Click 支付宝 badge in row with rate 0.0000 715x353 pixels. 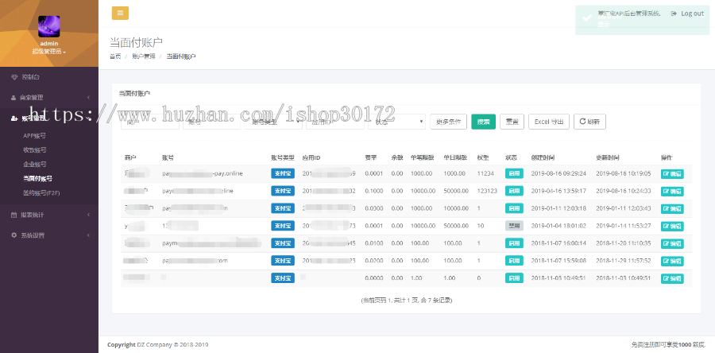click(283, 277)
